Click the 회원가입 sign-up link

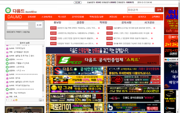(x=26, y=32)
